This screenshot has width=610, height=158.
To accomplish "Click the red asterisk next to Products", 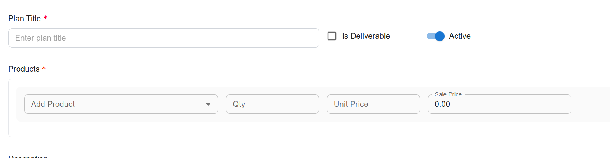I will coord(44,69).
